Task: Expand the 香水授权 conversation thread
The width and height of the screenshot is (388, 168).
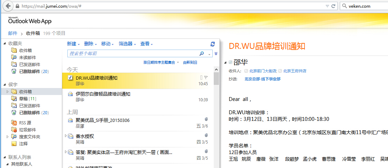Action: tap(66, 136)
